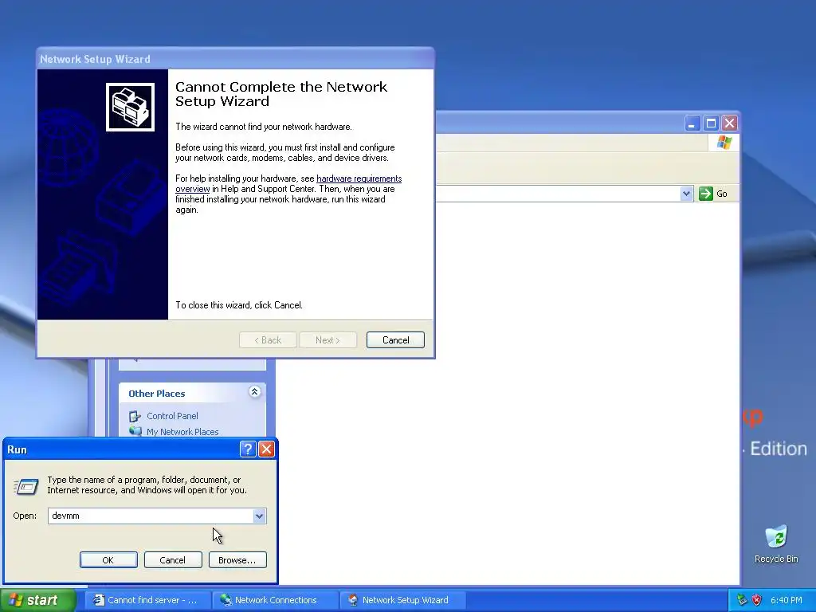Click Cancel in Network Setup Wizard

pyautogui.click(x=395, y=339)
